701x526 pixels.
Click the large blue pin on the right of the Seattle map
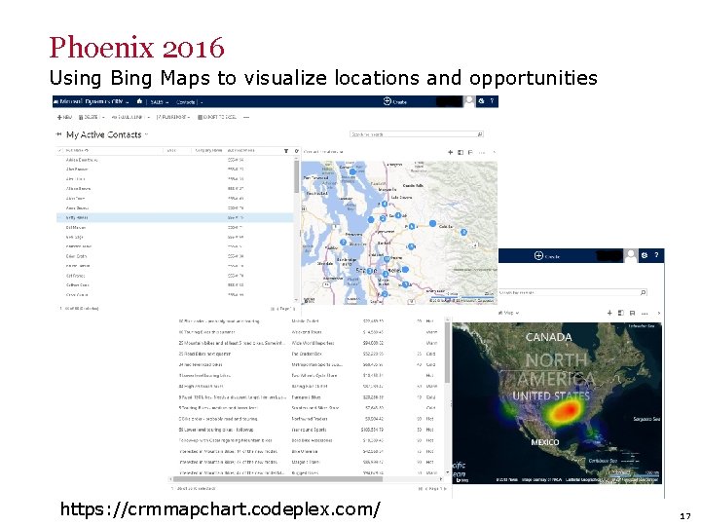click(432, 223)
